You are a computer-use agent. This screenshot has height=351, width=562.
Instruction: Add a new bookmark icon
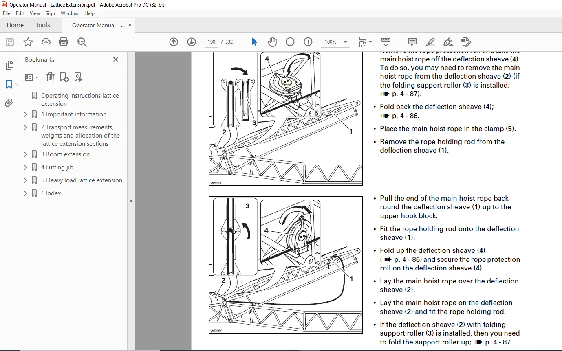(x=64, y=77)
